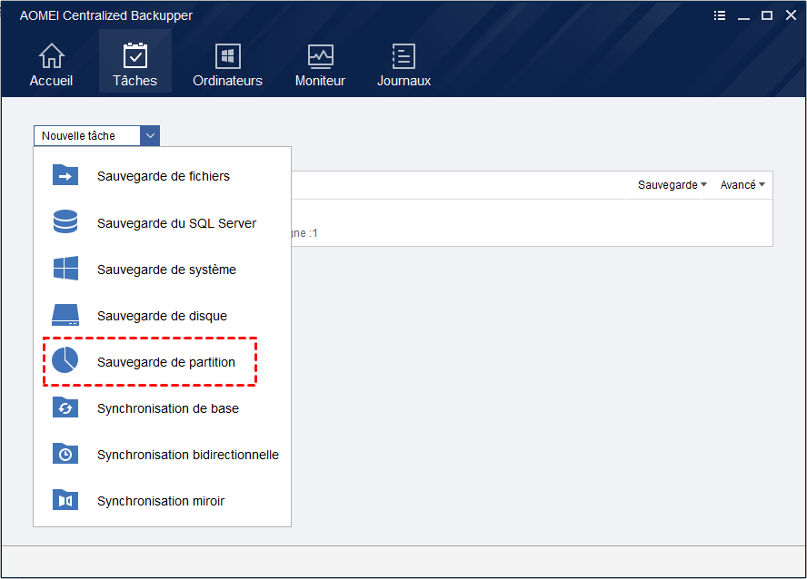
Task: Choose Sauvegarde de partition
Action: [165, 362]
